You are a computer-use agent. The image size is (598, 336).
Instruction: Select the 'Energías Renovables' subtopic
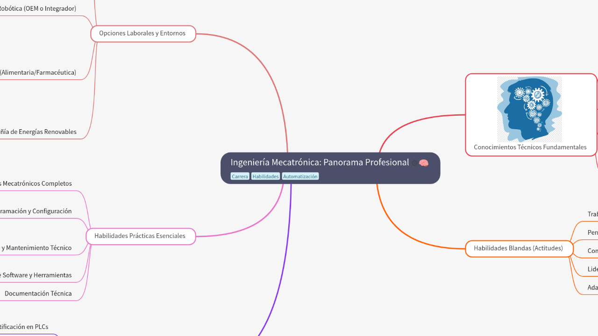[x=38, y=132]
